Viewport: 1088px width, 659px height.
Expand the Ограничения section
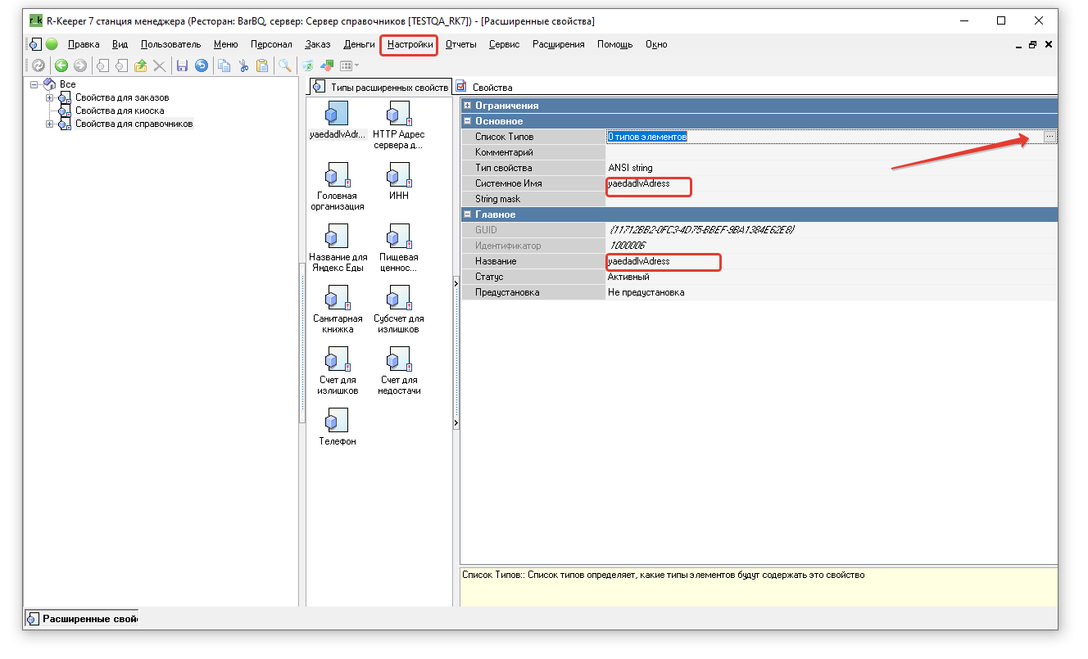click(467, 106)
